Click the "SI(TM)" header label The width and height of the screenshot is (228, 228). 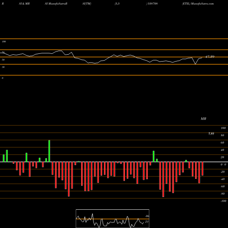click(x=87, y=4)
